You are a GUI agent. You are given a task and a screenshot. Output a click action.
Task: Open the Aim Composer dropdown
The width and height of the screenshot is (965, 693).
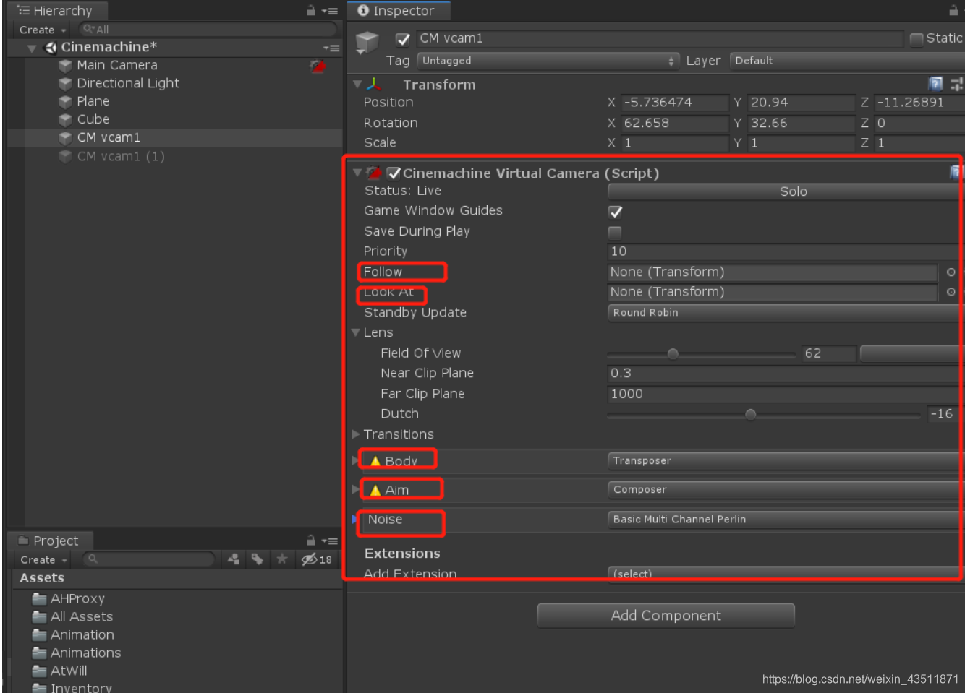(786, 490)
